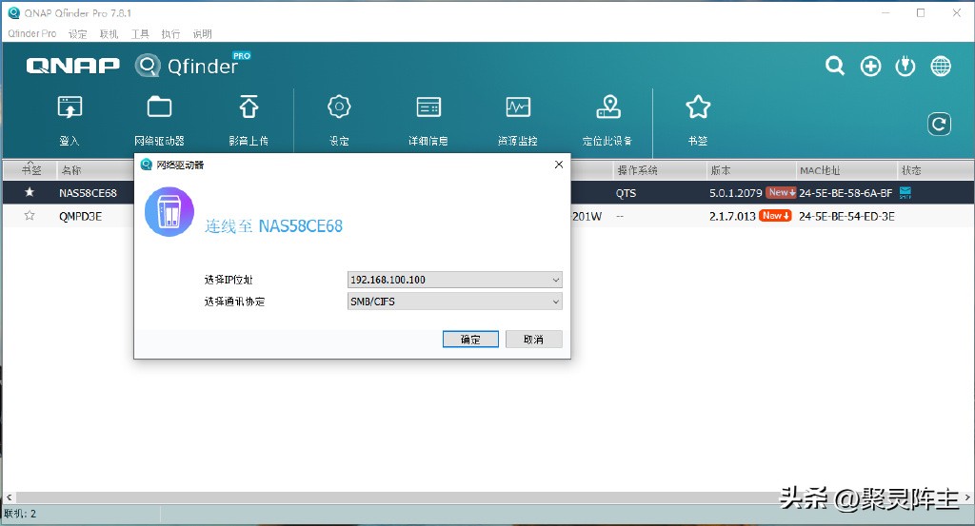Image resolution: width=975 pixels, height=526 pixels.
Task: Click version number 5.0.1.2079
Action: 736,193
